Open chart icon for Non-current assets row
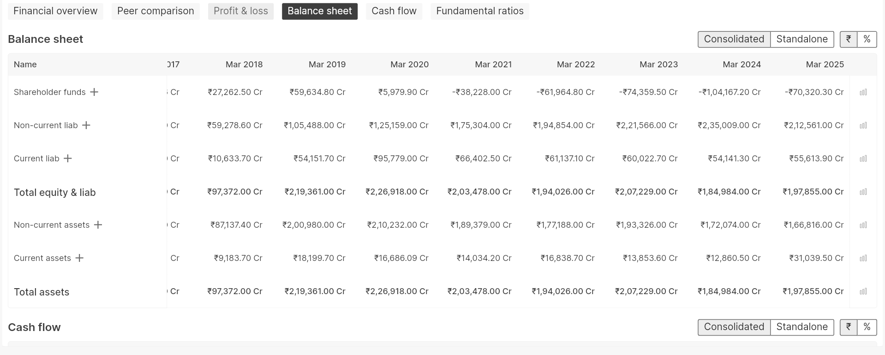885x355 pixels. (x=863, y=225)
